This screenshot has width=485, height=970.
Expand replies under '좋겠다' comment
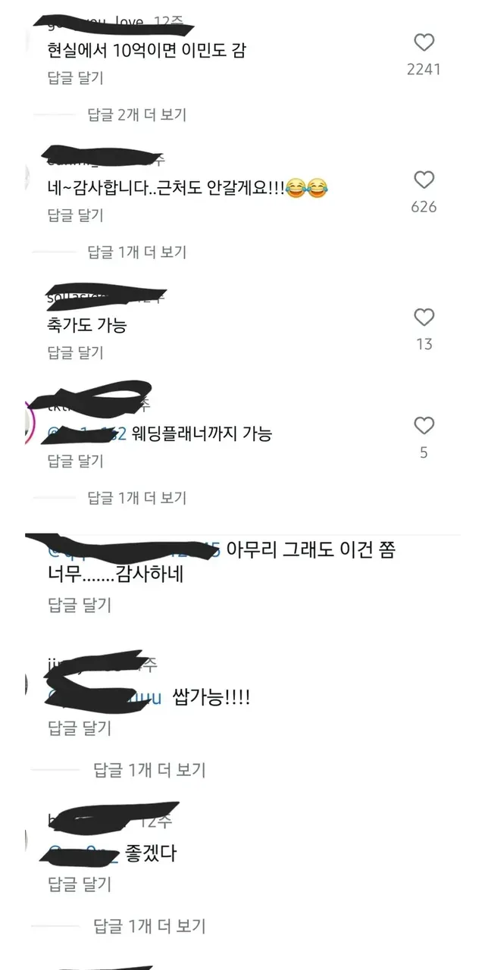tap(149, 925)
